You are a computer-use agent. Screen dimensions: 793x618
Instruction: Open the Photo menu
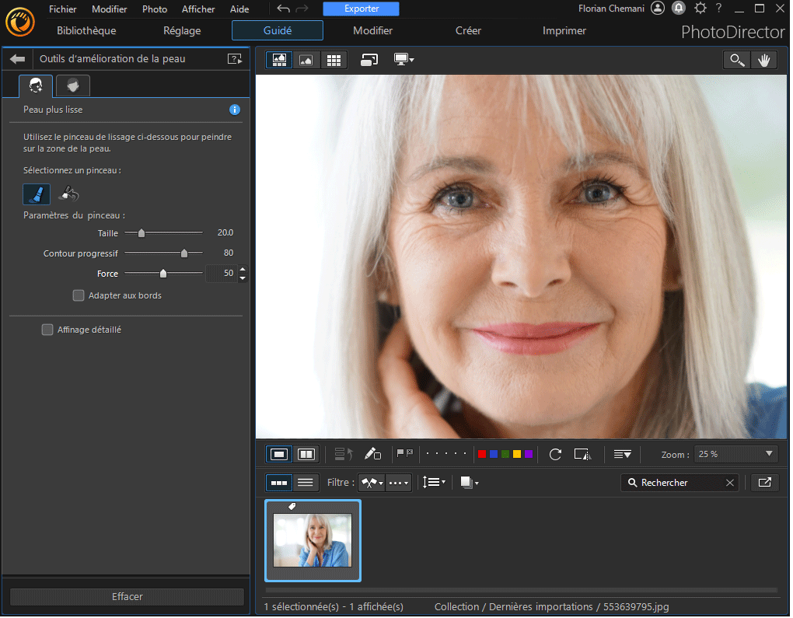point(154,9)
